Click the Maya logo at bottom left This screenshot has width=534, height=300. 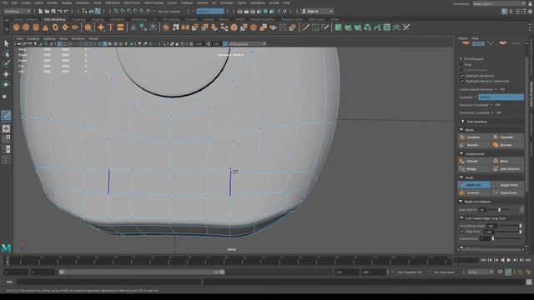6,248
